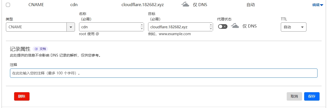Click the 注释 comment text field

click(x=163, y=73)
